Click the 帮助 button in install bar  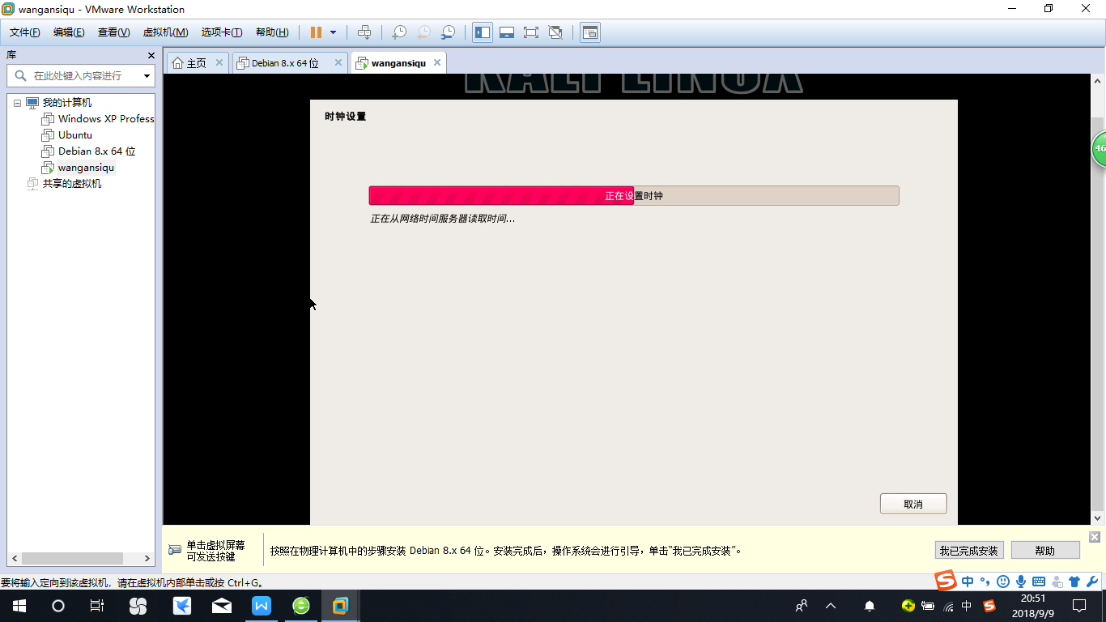(x=1045, y=551)
